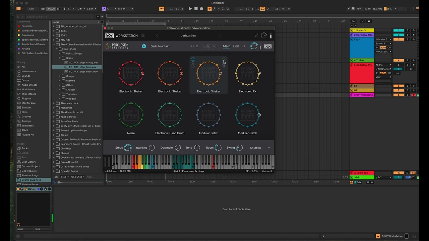
Task: Open the 1-Scaler 3 input dropdown on Keys
Action: tap(383, 39)
